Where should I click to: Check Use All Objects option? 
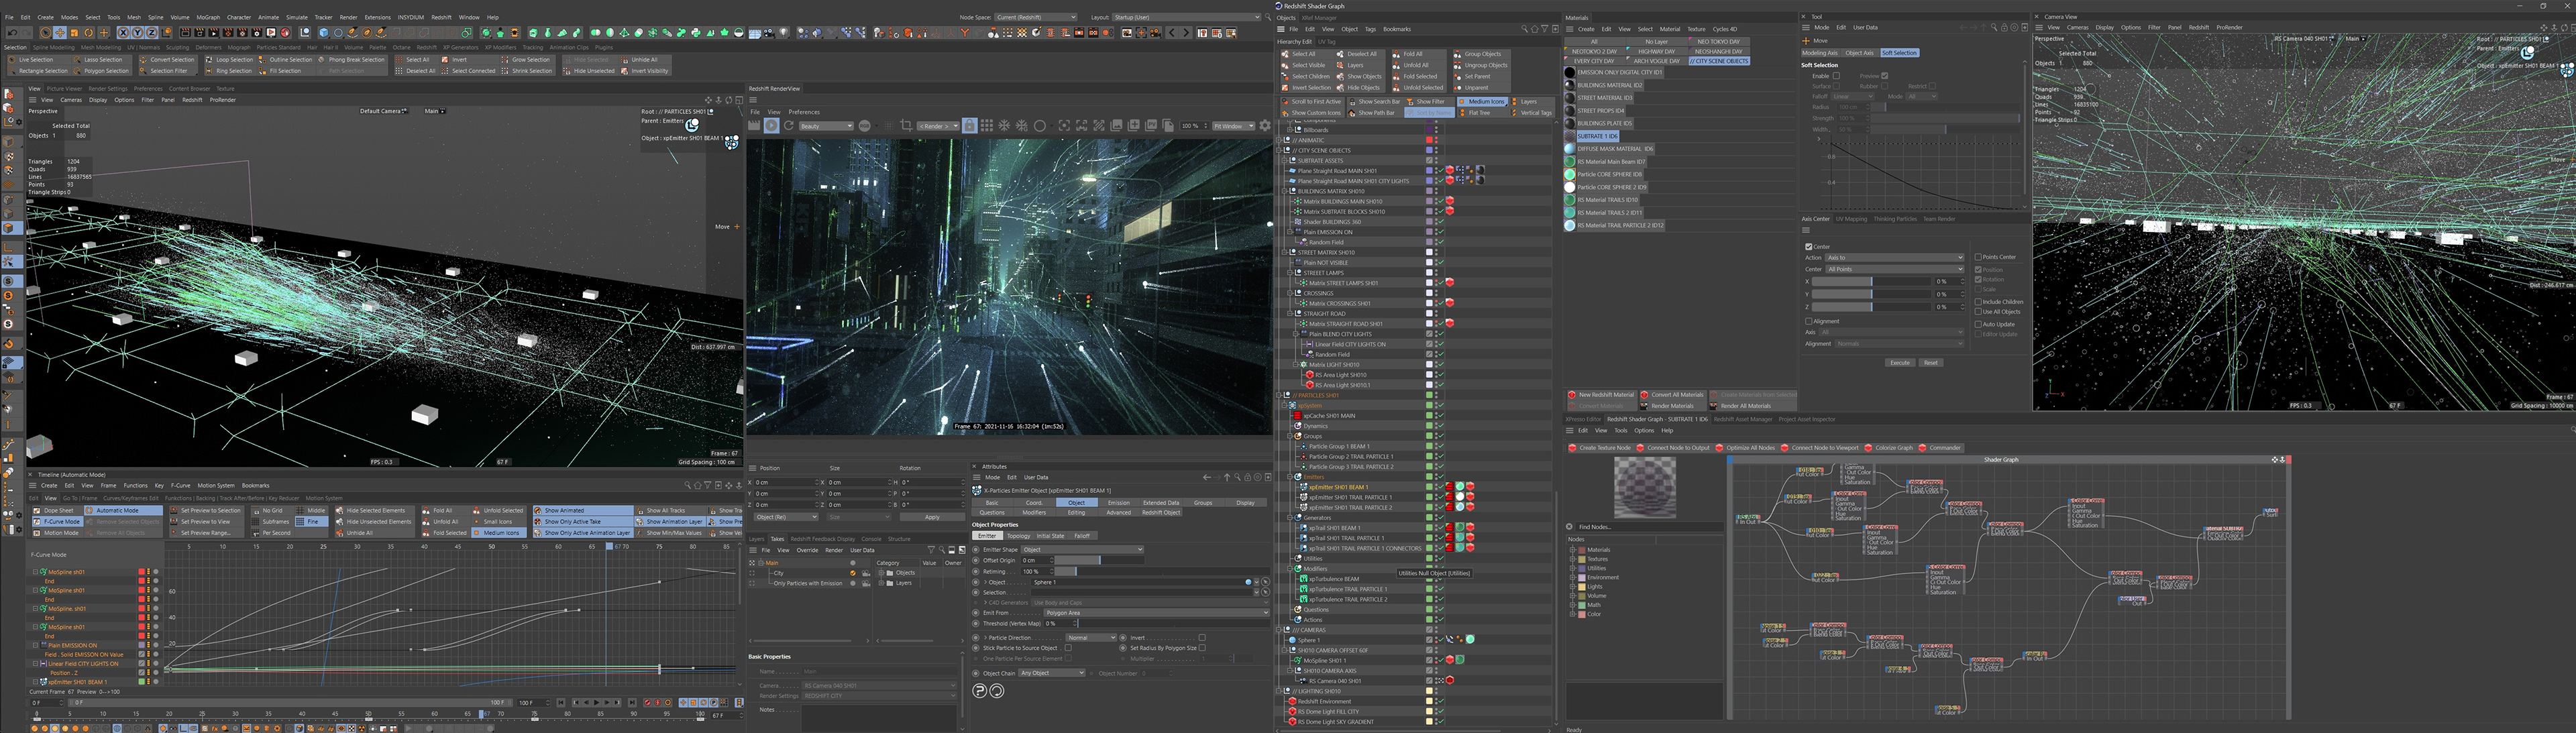1978,312
